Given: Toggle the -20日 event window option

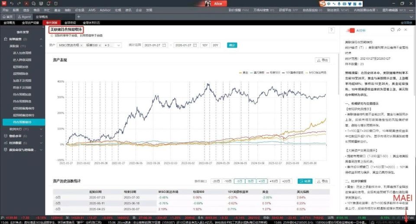Looking at the screenshot, I should pyautogui.click(x=216, y=181).
